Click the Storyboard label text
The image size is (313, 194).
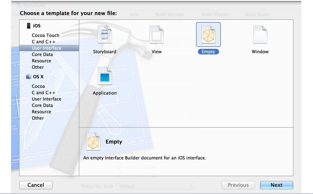[x=104, y=52]
